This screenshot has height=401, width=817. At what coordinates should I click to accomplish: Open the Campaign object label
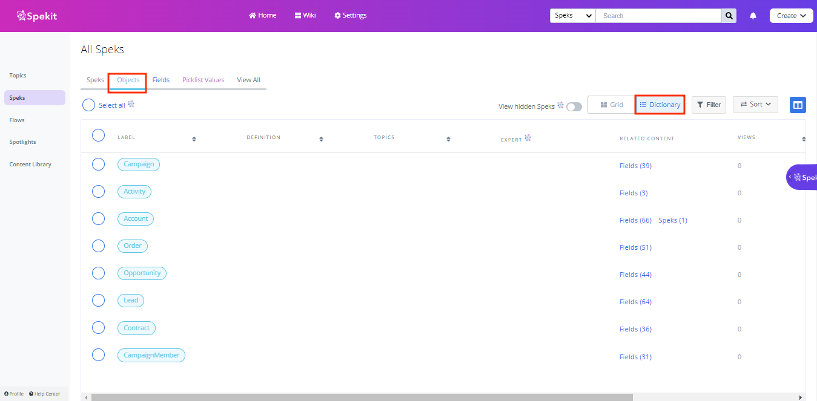pyautogui.click(x=139, y=164)
